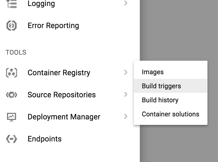Select Images from the submenu
Image resolution: width=218 pixels, height=162 pixels.
171,72
